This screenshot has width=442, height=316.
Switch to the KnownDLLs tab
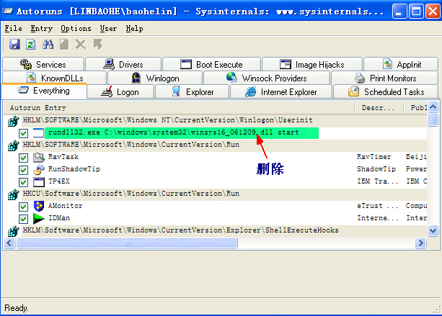(x=54, y=78)
